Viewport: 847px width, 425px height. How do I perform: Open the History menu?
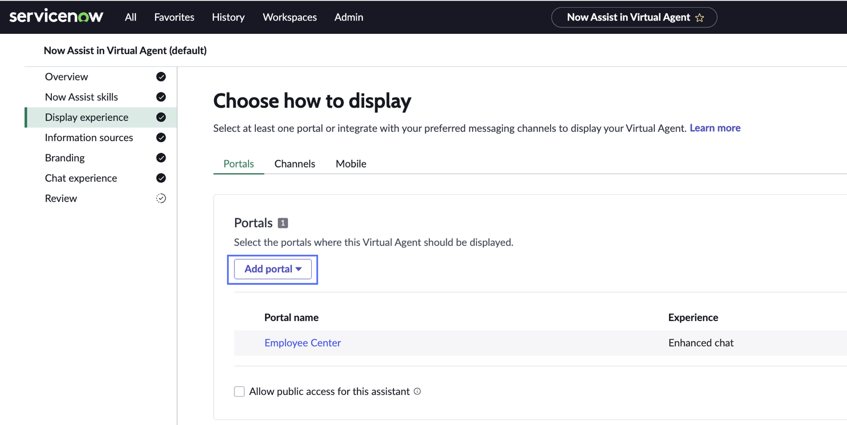[228, 17]
